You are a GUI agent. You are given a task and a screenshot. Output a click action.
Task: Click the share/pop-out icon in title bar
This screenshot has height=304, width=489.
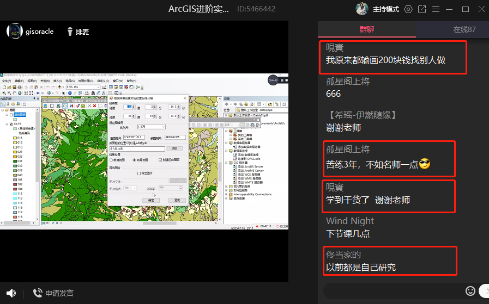click(422, 9)
